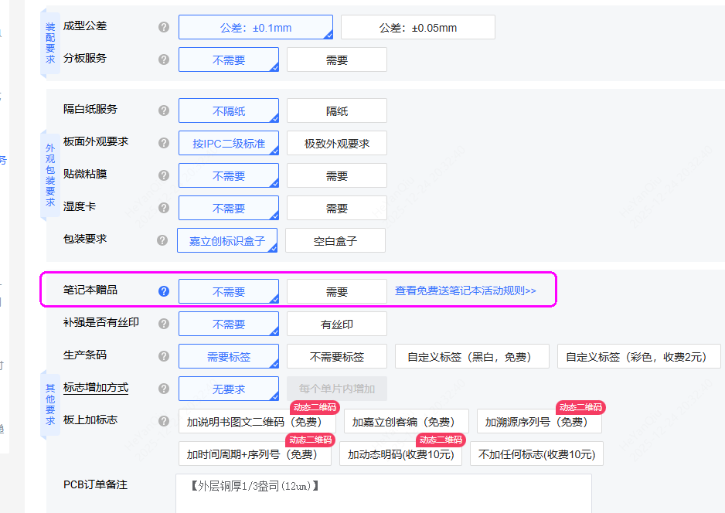725x513 pixels.
Task: Select 极致外观要求 appearance option
Action: point(336,144)
